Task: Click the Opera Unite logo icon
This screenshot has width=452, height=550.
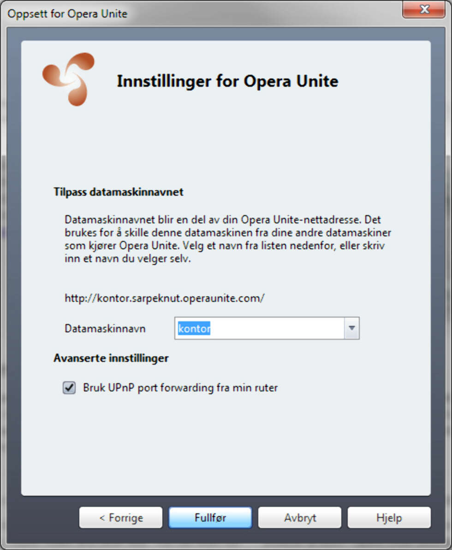Action: tap(69, 79)
